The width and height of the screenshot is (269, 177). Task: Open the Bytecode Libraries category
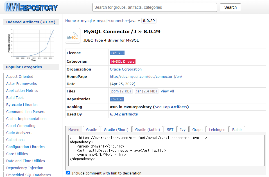tap(22, 105)
